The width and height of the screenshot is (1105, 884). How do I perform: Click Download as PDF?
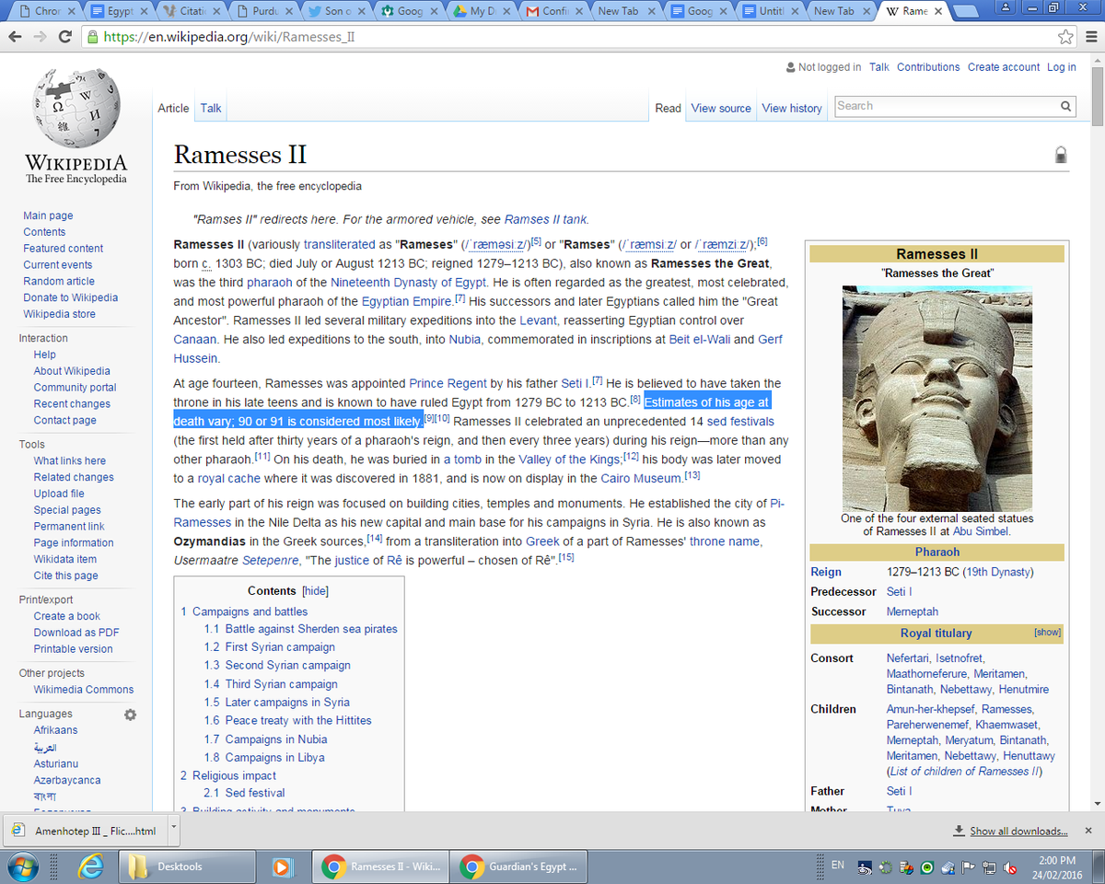76,633
